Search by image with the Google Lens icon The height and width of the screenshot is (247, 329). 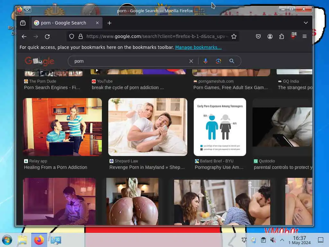(x=218, y=61)
